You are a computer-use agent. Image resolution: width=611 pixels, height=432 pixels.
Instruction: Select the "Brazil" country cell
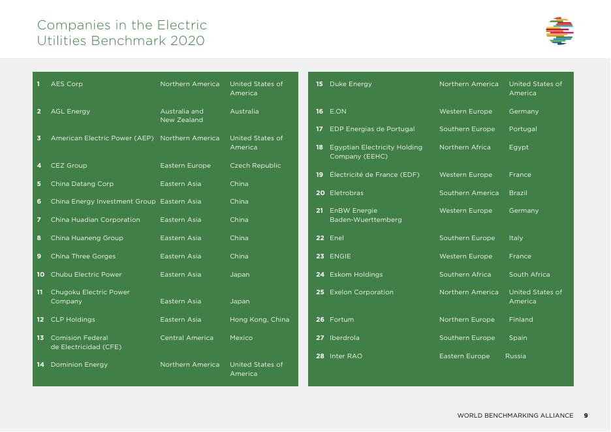[x=518, y=193]
